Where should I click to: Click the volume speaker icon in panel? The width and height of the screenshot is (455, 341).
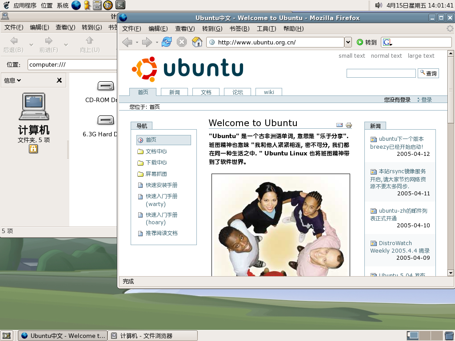[x=378, y=5]
